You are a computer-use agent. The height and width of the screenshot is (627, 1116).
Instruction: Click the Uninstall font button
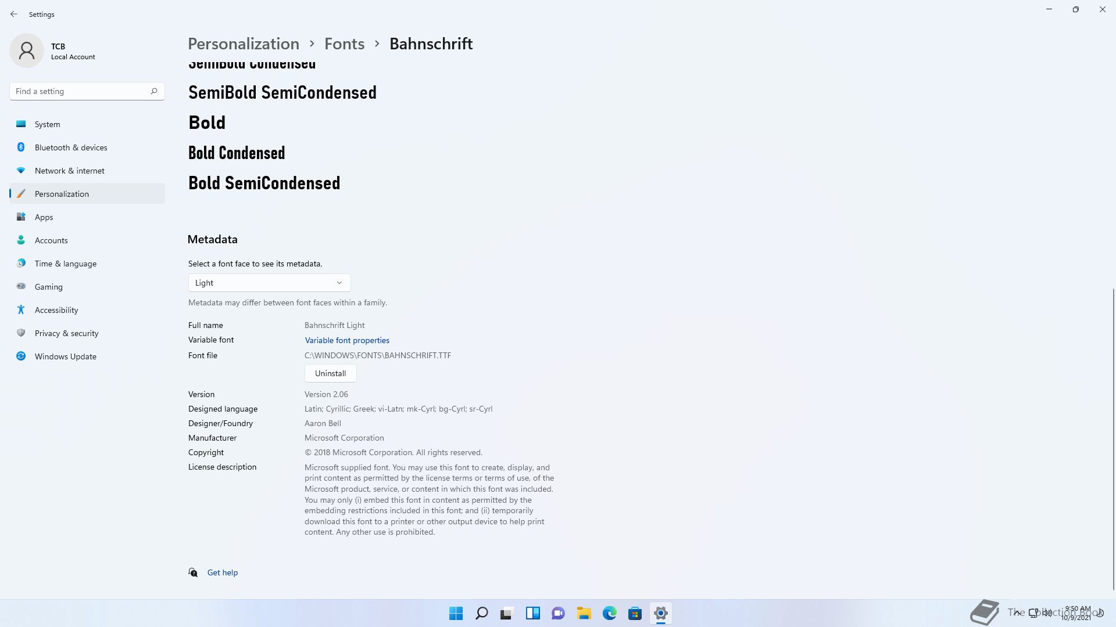(x=330, y=373)
